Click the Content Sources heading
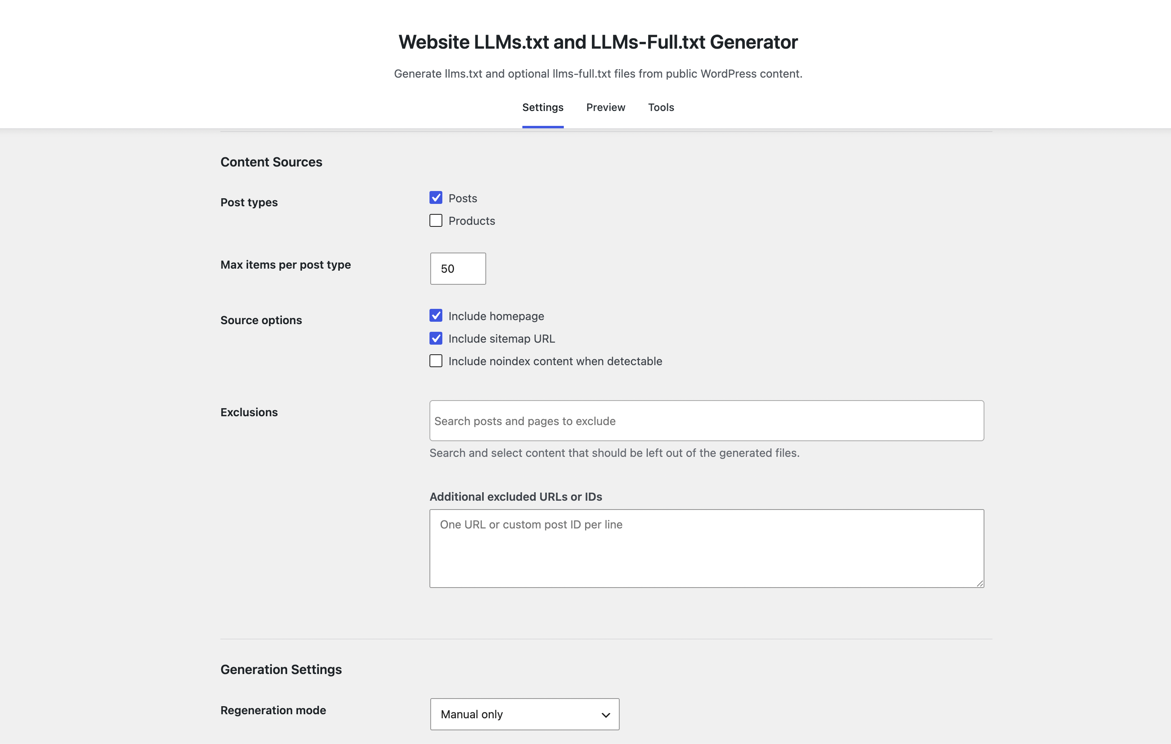Image resolution: width=1171 pixels, height=744 pixels. pyautogui.click(x=271, y=162)
